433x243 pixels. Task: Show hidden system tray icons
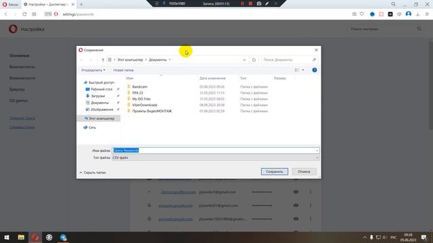click(x=365, y=237)
